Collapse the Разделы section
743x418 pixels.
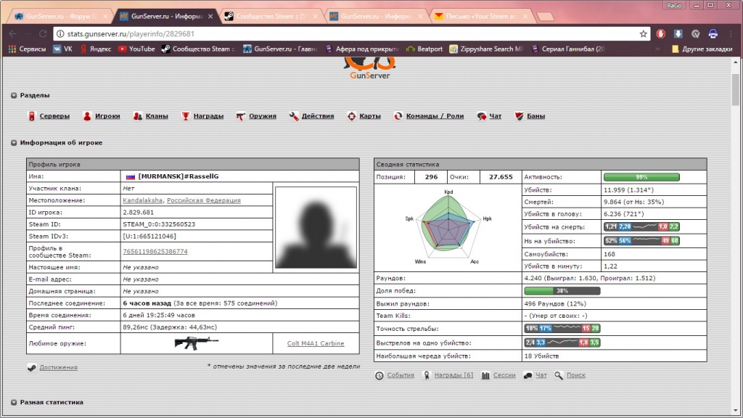coord(14,95)
